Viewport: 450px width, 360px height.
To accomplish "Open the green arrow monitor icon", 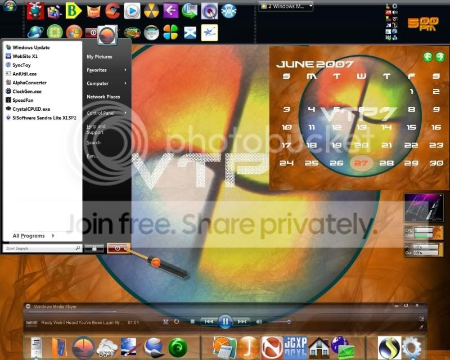I will (x=190, y=11).
